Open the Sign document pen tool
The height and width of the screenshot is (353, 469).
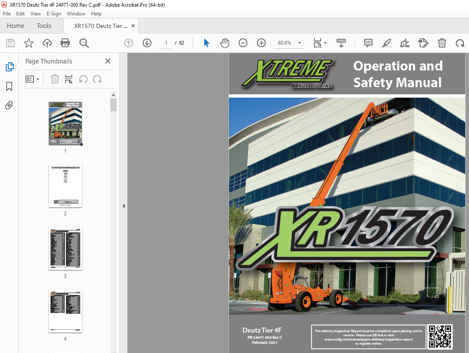(405, 43)
